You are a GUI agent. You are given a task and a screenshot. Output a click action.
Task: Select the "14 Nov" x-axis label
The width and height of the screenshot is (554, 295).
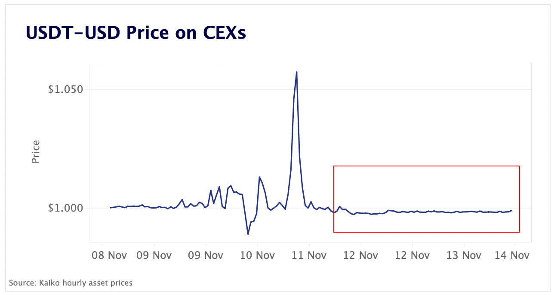pos(512,255)
